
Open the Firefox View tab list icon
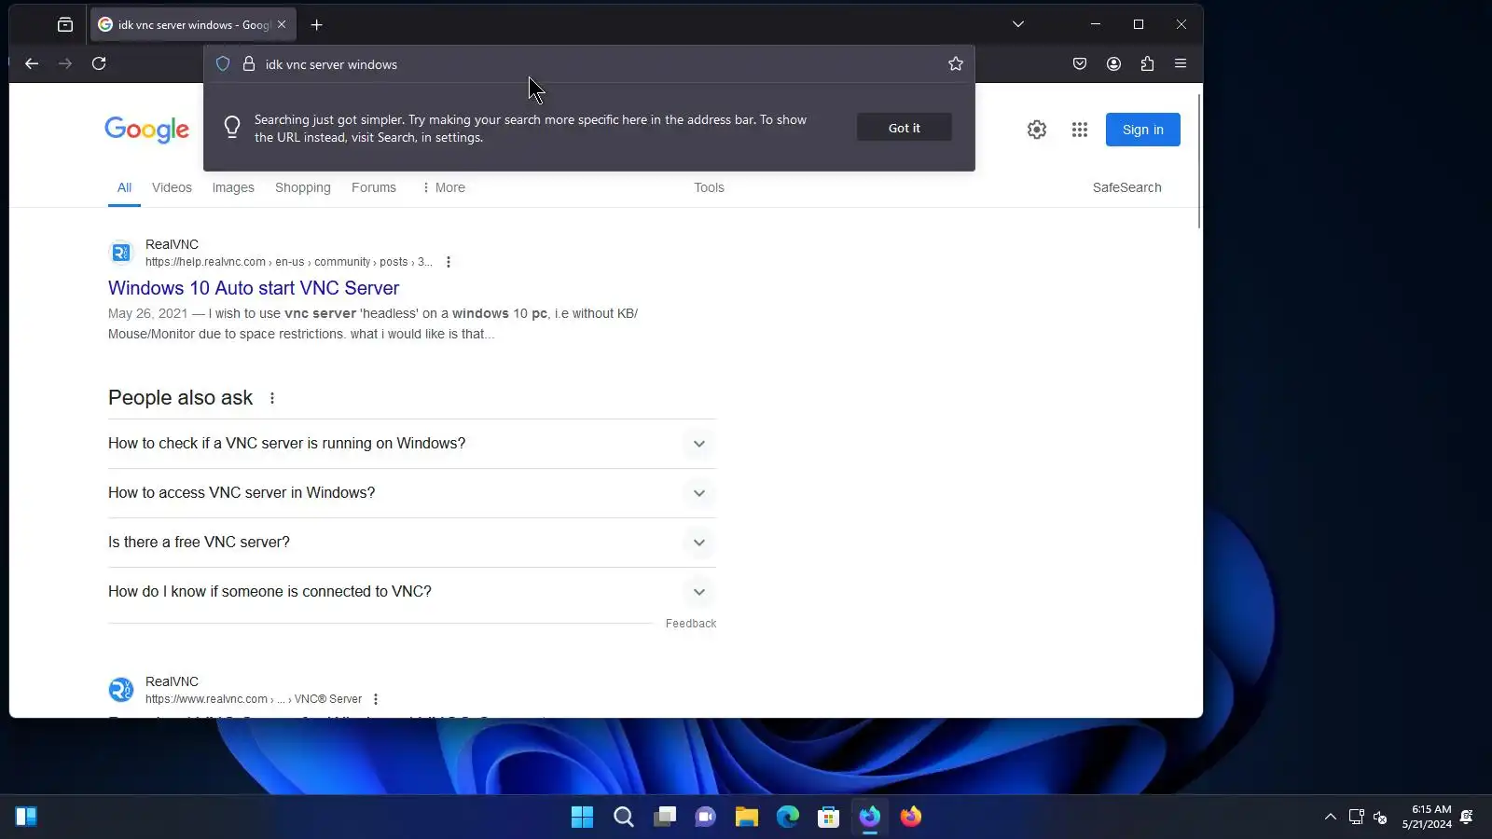click(65, 25)
